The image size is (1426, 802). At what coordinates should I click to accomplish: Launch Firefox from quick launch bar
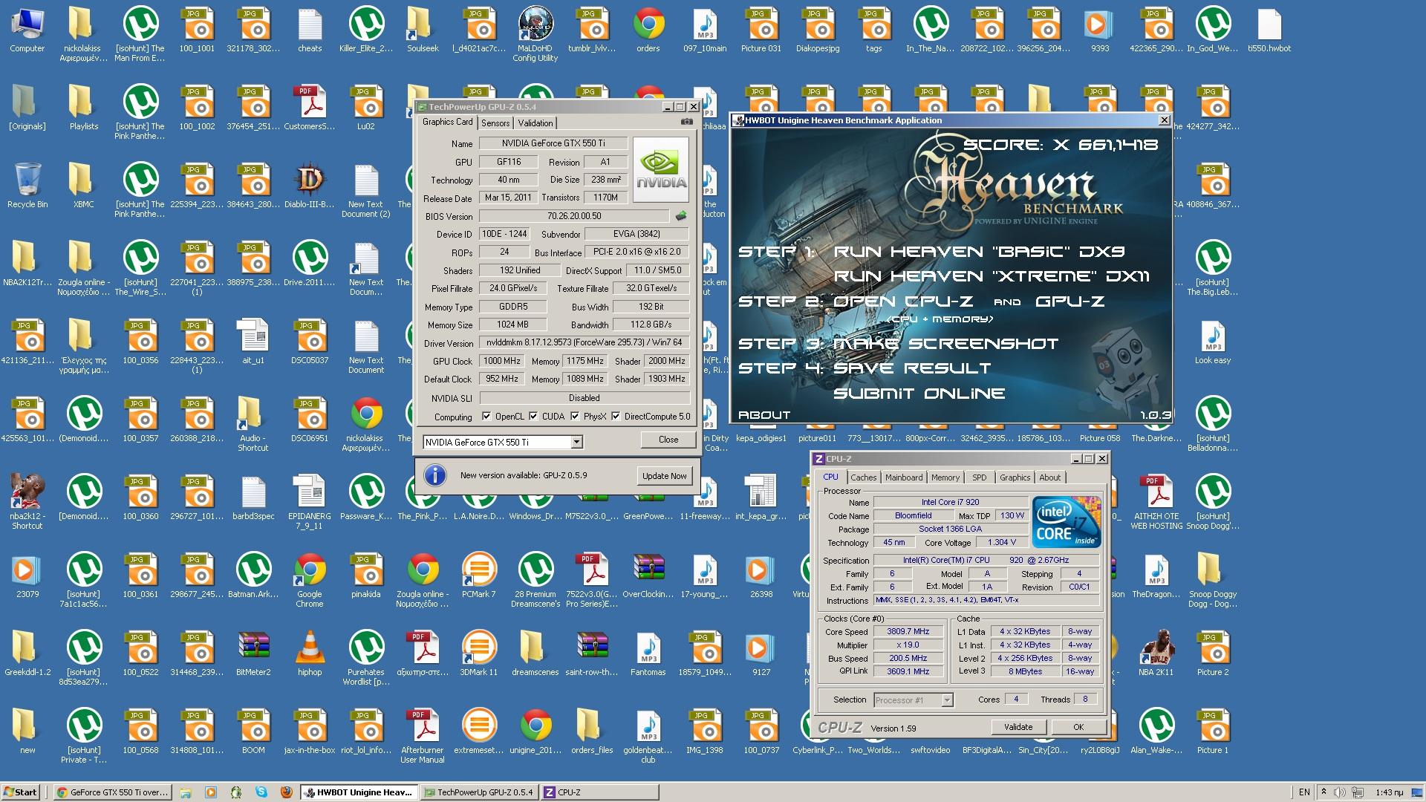tap(287, 792)
